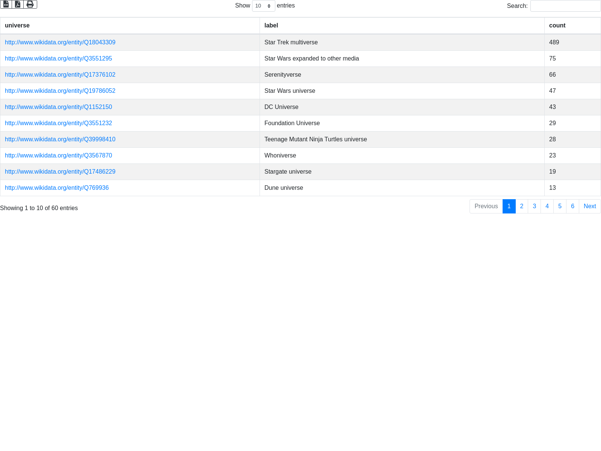
Task: Export the table as PDF
Action: [x=18, y=4]
